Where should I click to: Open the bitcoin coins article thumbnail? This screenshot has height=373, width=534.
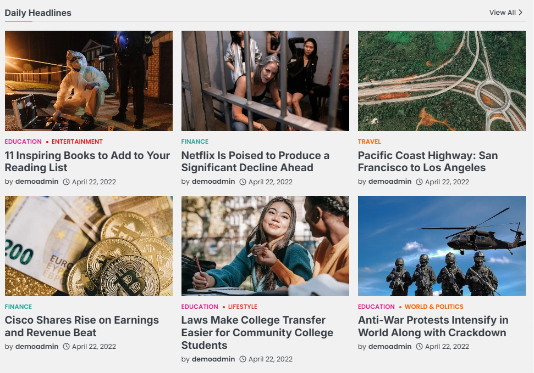pyautogui.click(x=89, y=246)
